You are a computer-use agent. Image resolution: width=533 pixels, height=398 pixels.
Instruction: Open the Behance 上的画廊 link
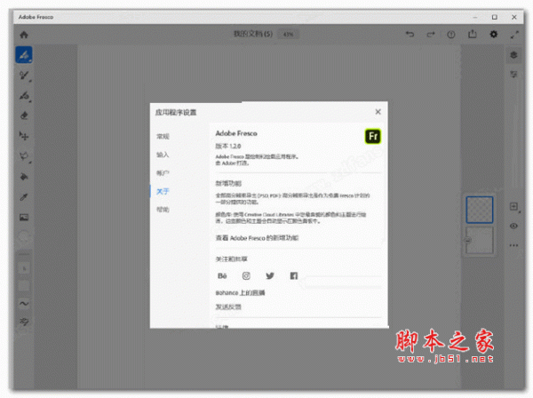pyautogui.click(x=241, y=292)
